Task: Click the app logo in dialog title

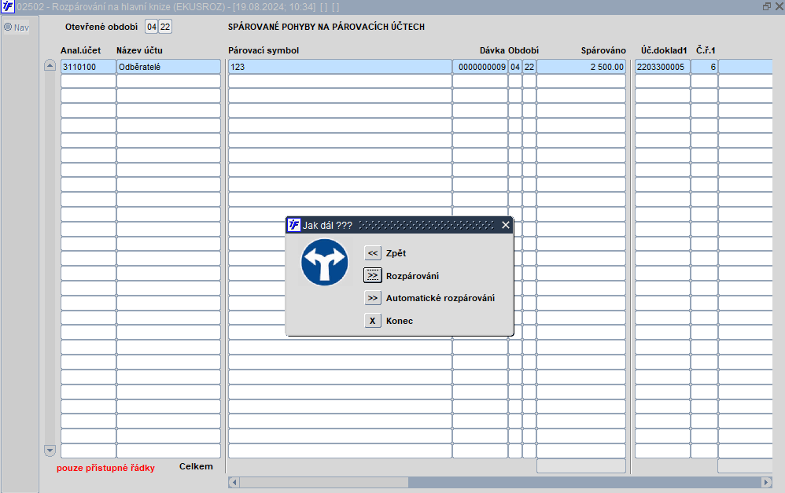Action: pyautogui.click(x=294, y=225)
